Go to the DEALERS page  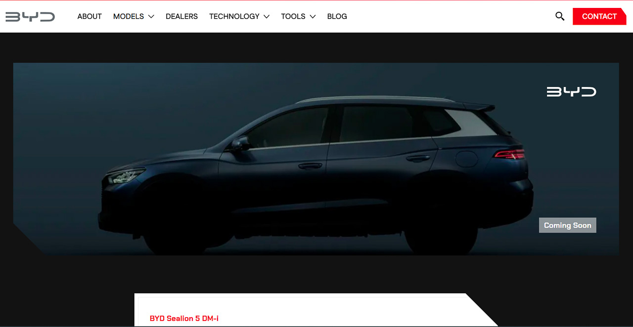(181, 16)
